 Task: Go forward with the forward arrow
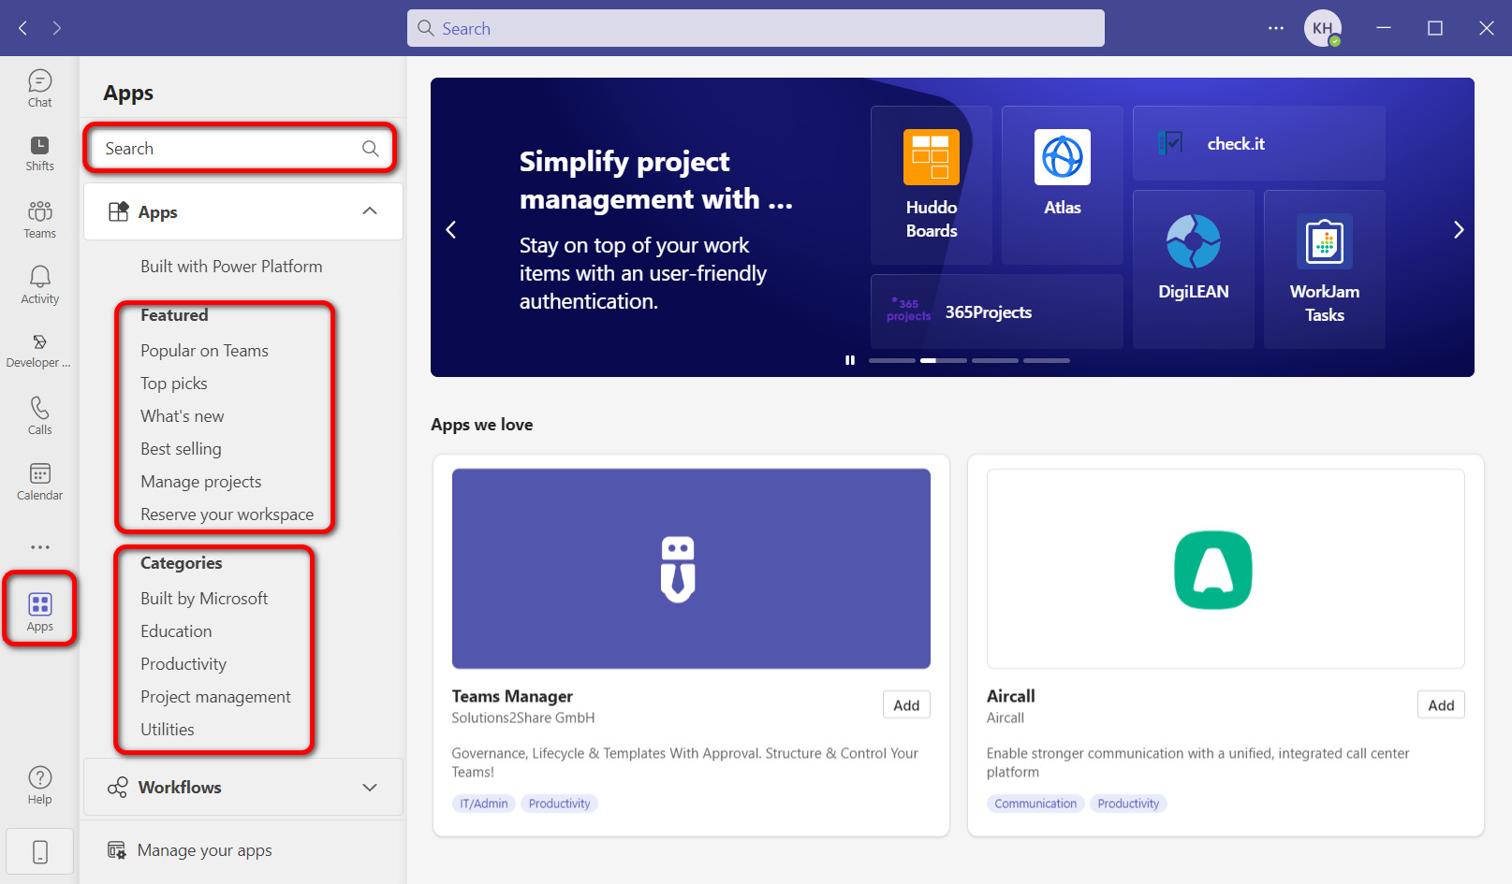tap(57, 28)
